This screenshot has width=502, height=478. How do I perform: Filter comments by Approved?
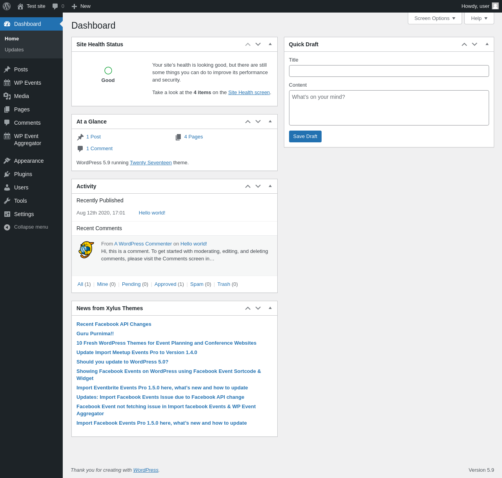point(166,284)
